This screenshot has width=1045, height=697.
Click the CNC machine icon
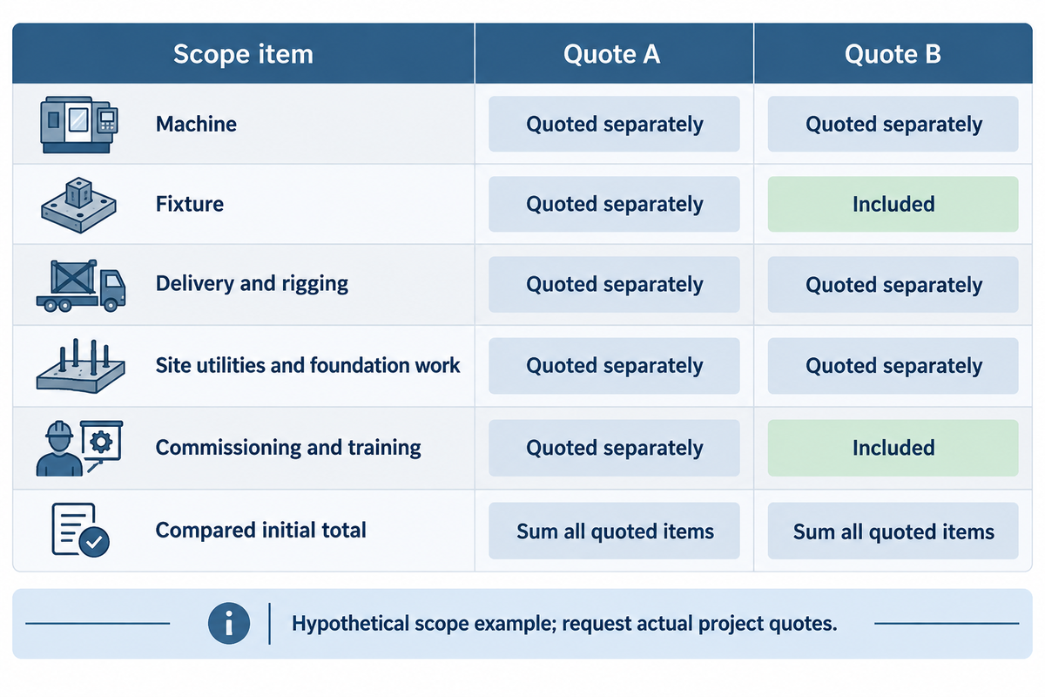coord(79,124)
